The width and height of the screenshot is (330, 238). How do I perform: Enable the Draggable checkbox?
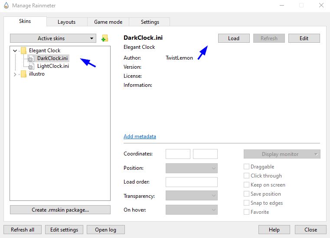[x=246, y=166]
